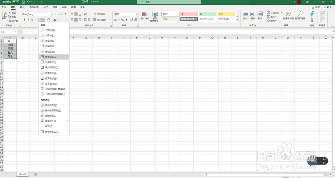Click the comma style icon
The height and width of the screenshot is (178, 335).
[126, 20]
